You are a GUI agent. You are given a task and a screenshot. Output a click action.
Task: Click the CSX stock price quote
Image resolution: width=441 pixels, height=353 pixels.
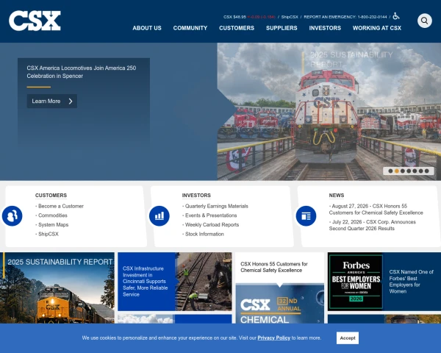point(249,17)
